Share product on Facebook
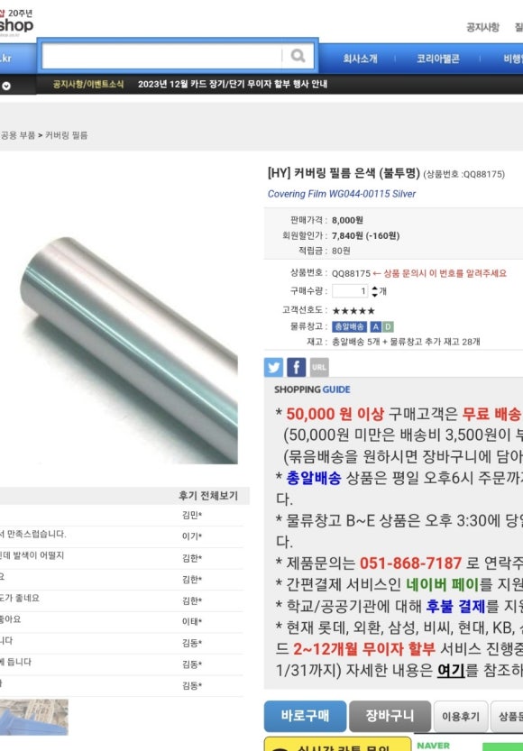 click(x=297, y=367)
